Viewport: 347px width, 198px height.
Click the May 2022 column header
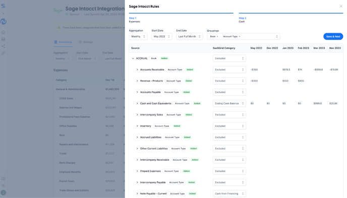click(x=256, y=48)
